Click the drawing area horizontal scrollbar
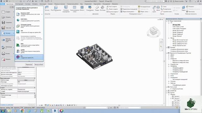The width and height of the screenshot is (202, 113). click(119, 105)
